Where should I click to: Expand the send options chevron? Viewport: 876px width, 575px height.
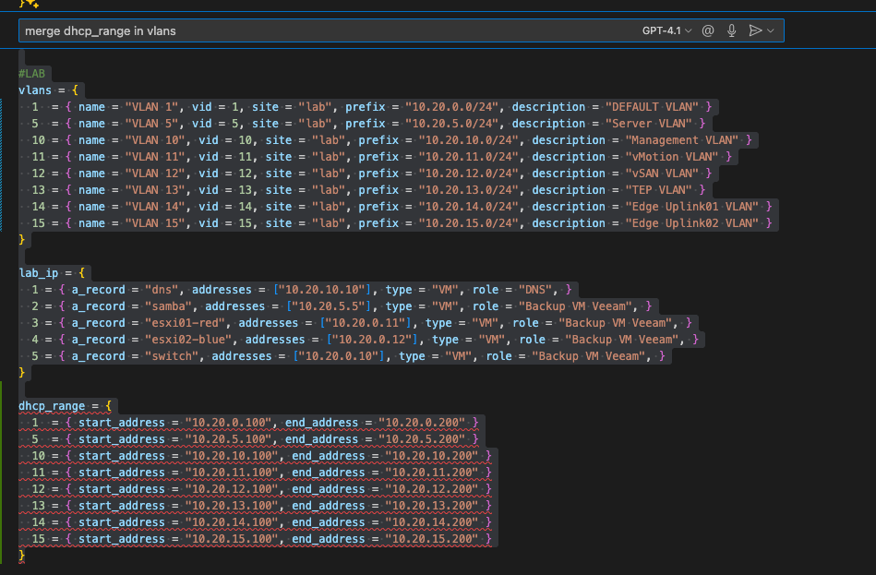coord(771,30)
